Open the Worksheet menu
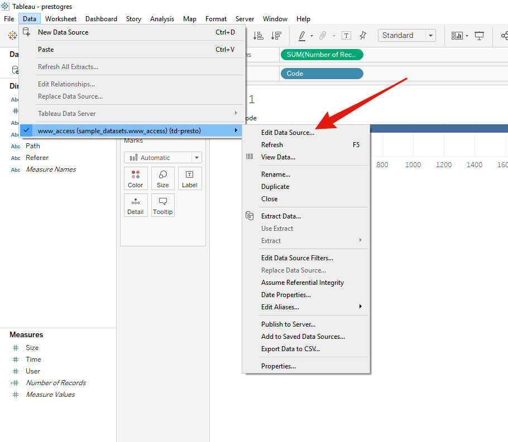This screenshot has width=508, height=442. [x=61, y=19]
